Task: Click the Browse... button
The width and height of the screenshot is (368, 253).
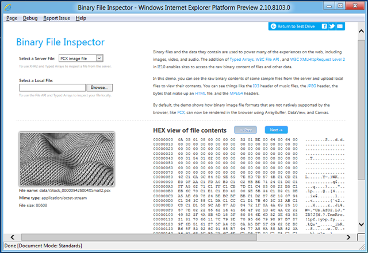Action: click(99, 87)
